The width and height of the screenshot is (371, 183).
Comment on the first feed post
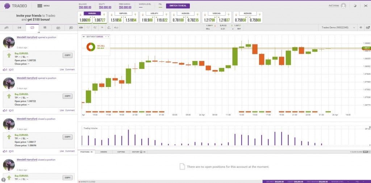pos(70,70)
